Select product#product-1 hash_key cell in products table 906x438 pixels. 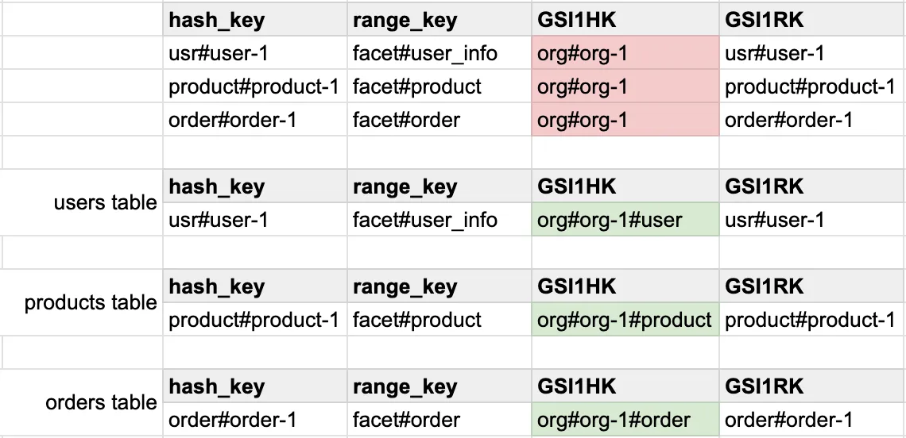coord(255,320)
